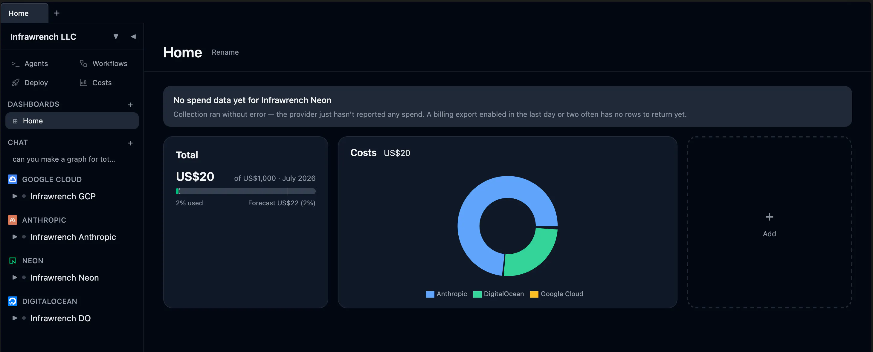The height and width of the screenshot is (352, 873).
Task: Click Rename next to Home title
Action: pyautogui.click(x=225, y=52)
